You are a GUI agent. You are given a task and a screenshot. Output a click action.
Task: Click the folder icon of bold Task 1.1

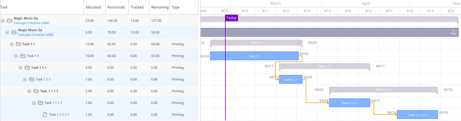click(18, 44)
